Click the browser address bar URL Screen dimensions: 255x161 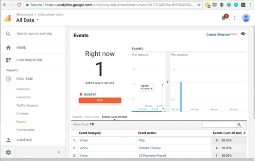pyautogui.click(x=119, y=5)
